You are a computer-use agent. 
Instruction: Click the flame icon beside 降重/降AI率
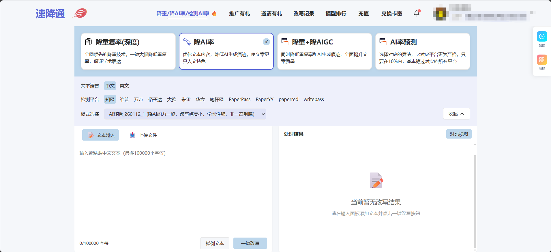(x=214, y=14)
